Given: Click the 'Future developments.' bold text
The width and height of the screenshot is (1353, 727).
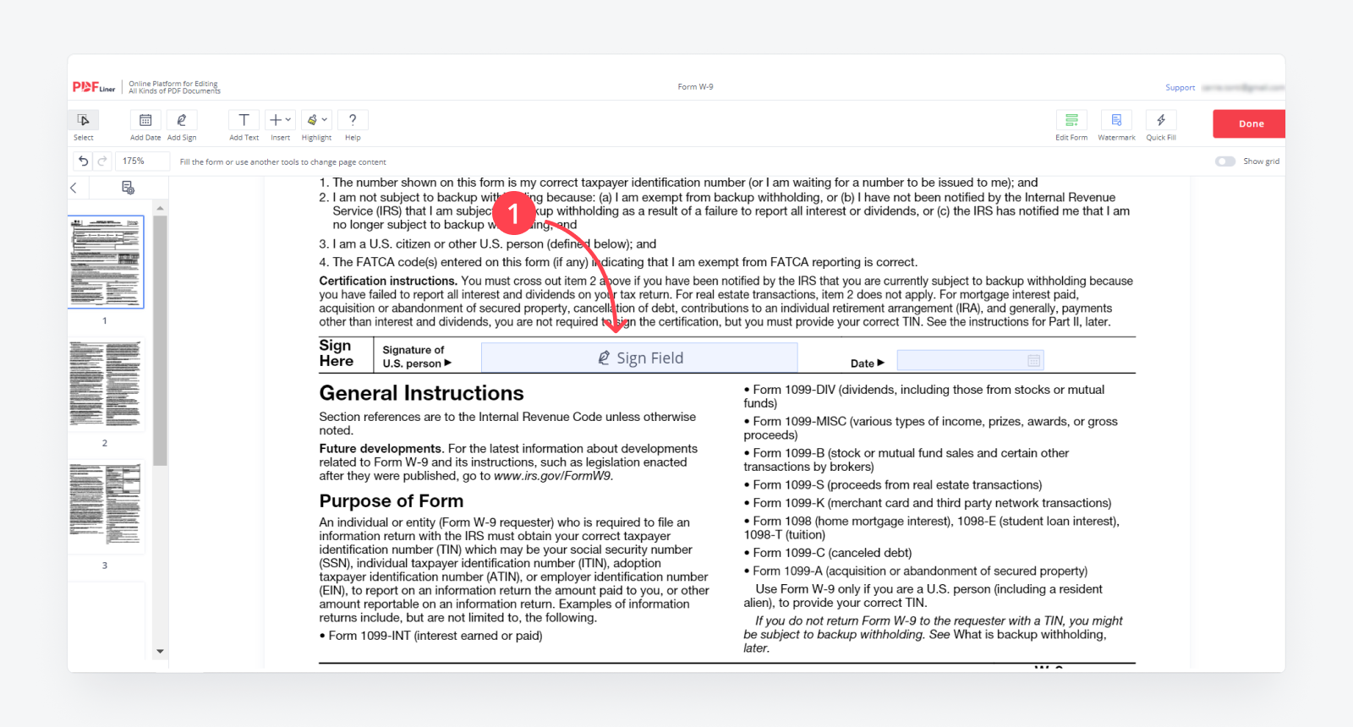Looking at the screenshot, I should [381, 449].
